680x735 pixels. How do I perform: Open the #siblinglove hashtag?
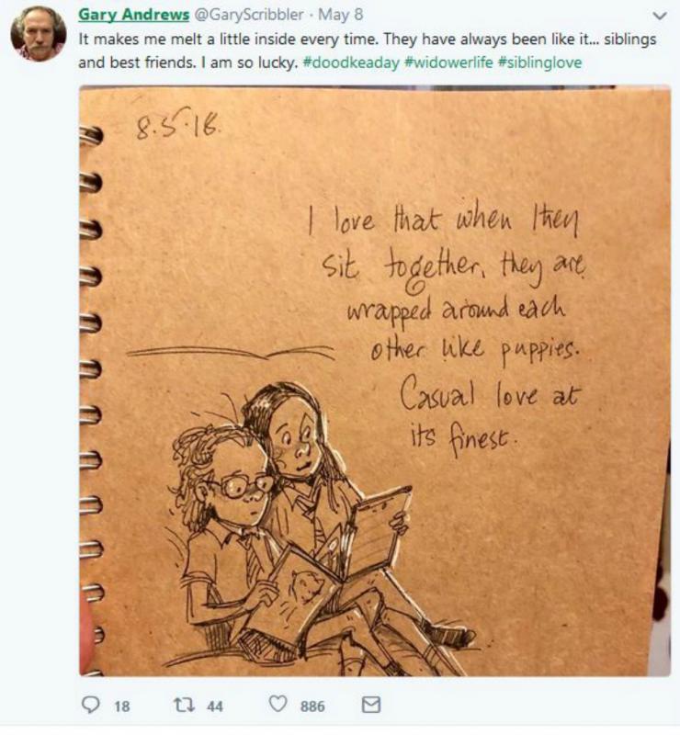[x=539, y=62]
